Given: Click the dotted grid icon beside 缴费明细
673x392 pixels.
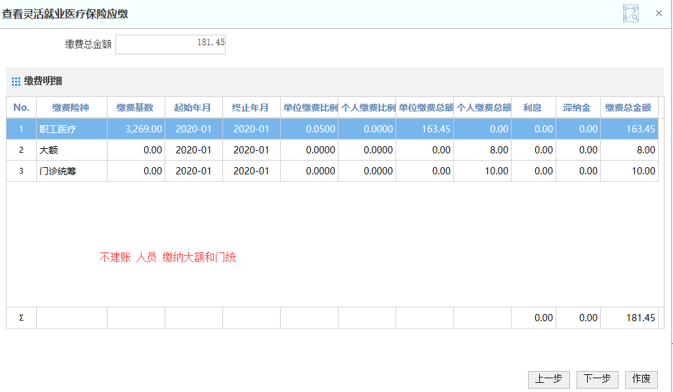Looking at the screenshot, I should 16,81.
